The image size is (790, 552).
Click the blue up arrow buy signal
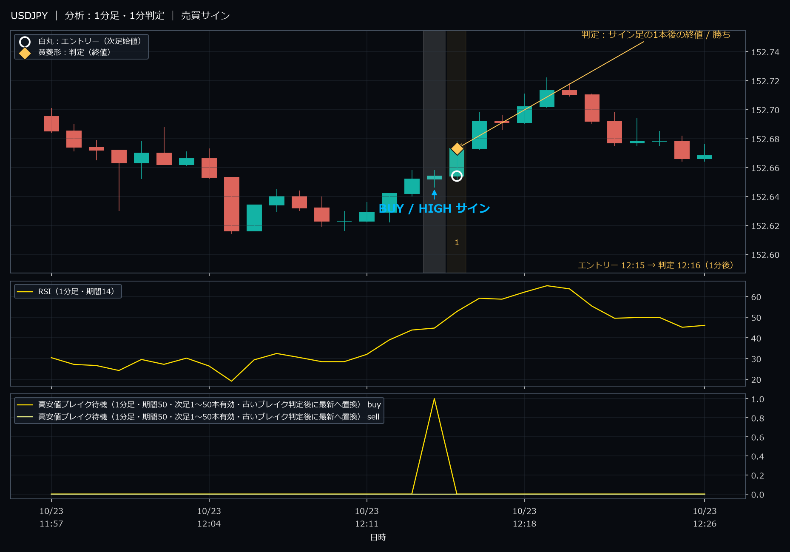coord(434,194)
